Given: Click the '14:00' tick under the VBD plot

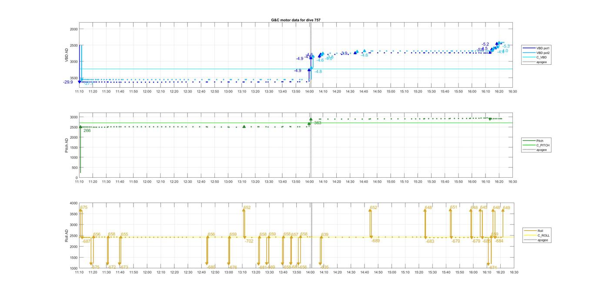Looking at the screenshot, I should (310, 91).
